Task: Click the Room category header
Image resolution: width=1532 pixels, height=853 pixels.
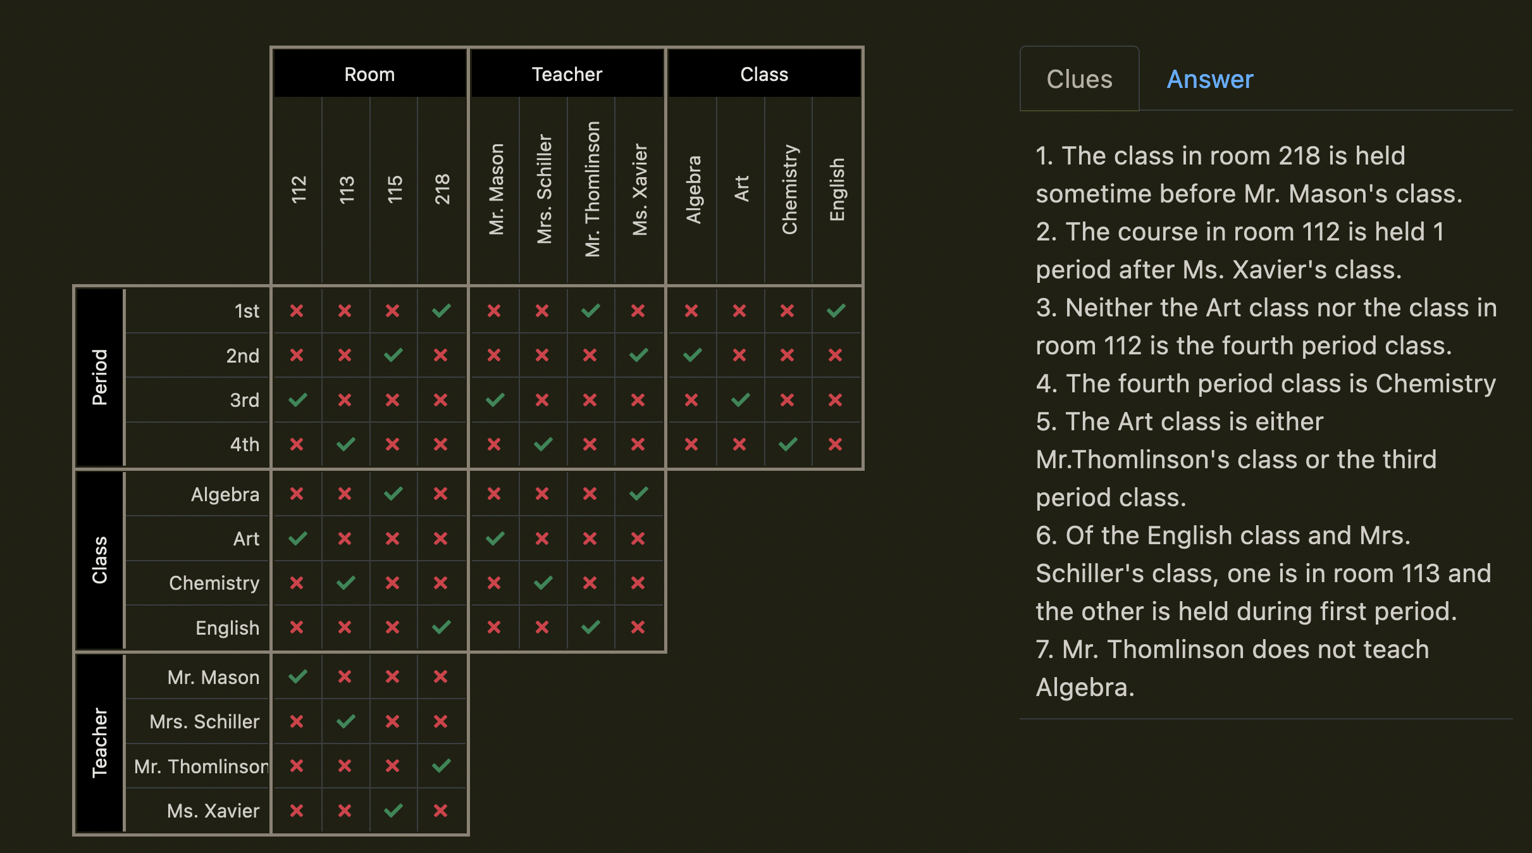Action: 369,74
